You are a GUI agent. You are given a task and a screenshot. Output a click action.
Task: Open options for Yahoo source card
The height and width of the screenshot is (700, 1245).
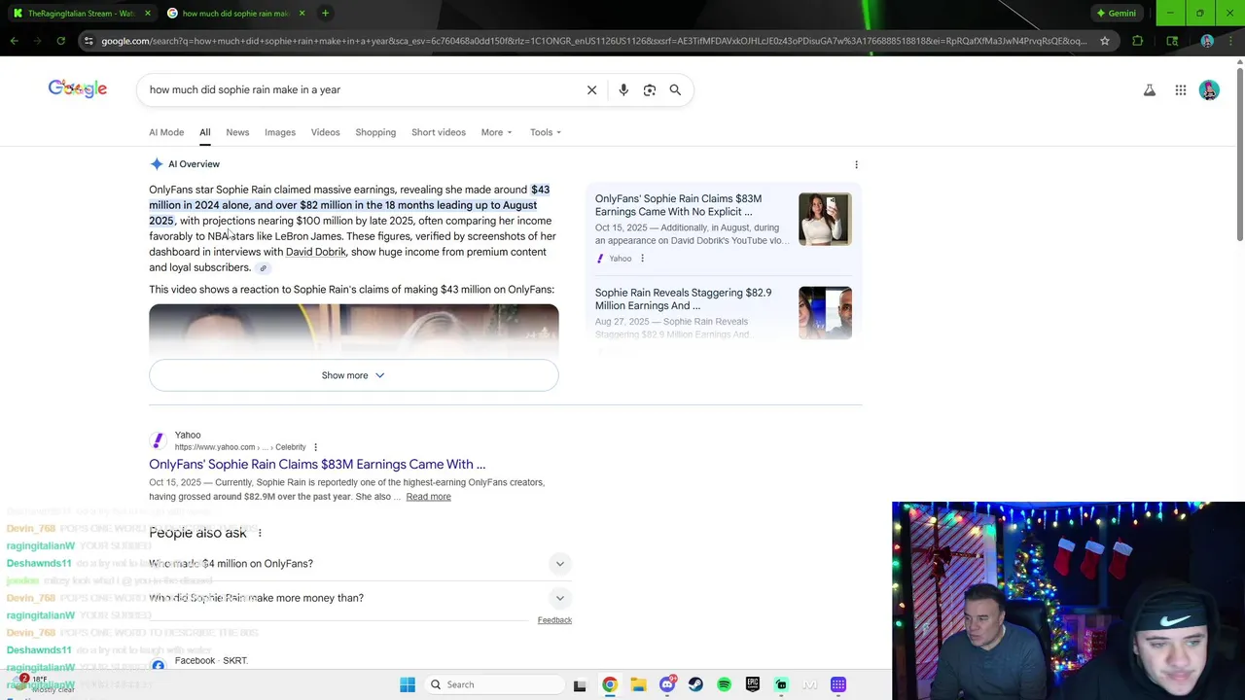click(x=642, y=259)
